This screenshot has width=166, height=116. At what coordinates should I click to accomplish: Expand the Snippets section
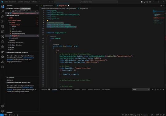(x=10, y=113)
